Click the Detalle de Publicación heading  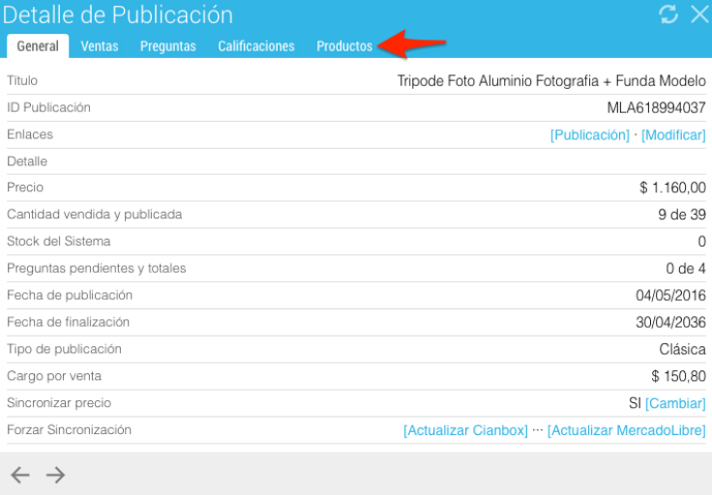coord(118,15)
